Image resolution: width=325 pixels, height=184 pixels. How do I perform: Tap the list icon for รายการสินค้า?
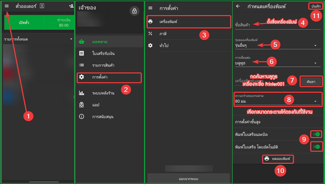coord(82,65)
